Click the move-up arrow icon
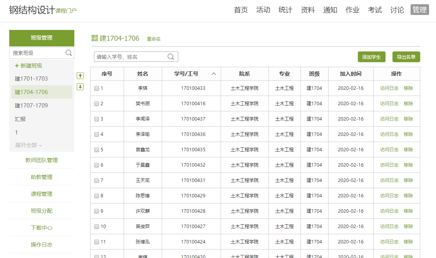Viewport: 436px width, 258px height. pos(80,76)
